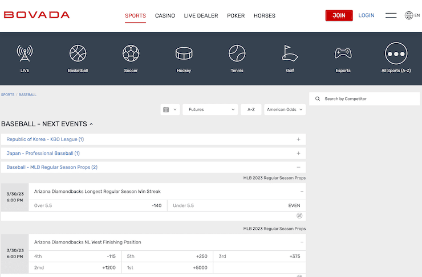Go to the Poker tab
The height and width of the screenshot is (277, 422).
pos(236,16)
